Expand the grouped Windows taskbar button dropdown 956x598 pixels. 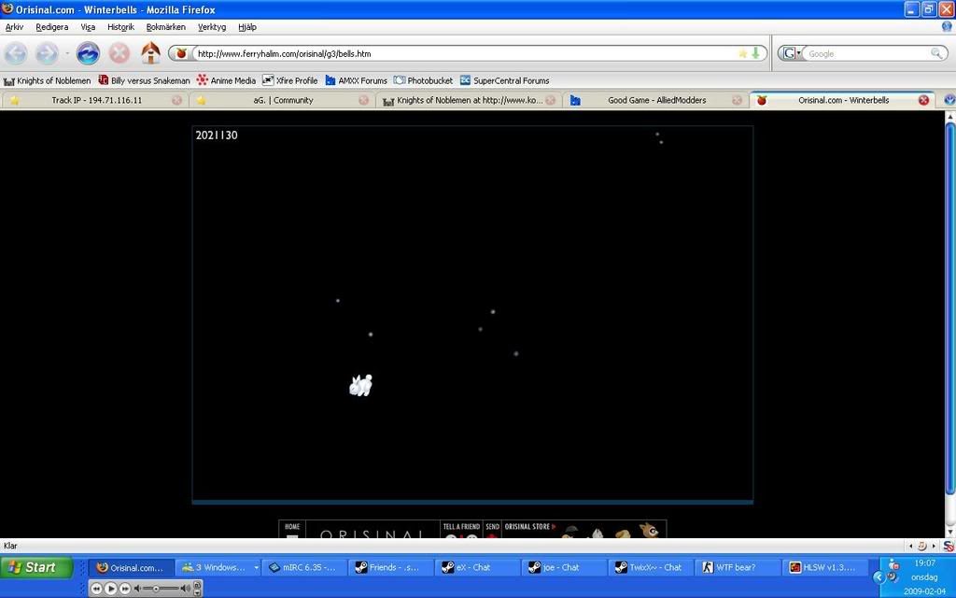coord(257,567)
